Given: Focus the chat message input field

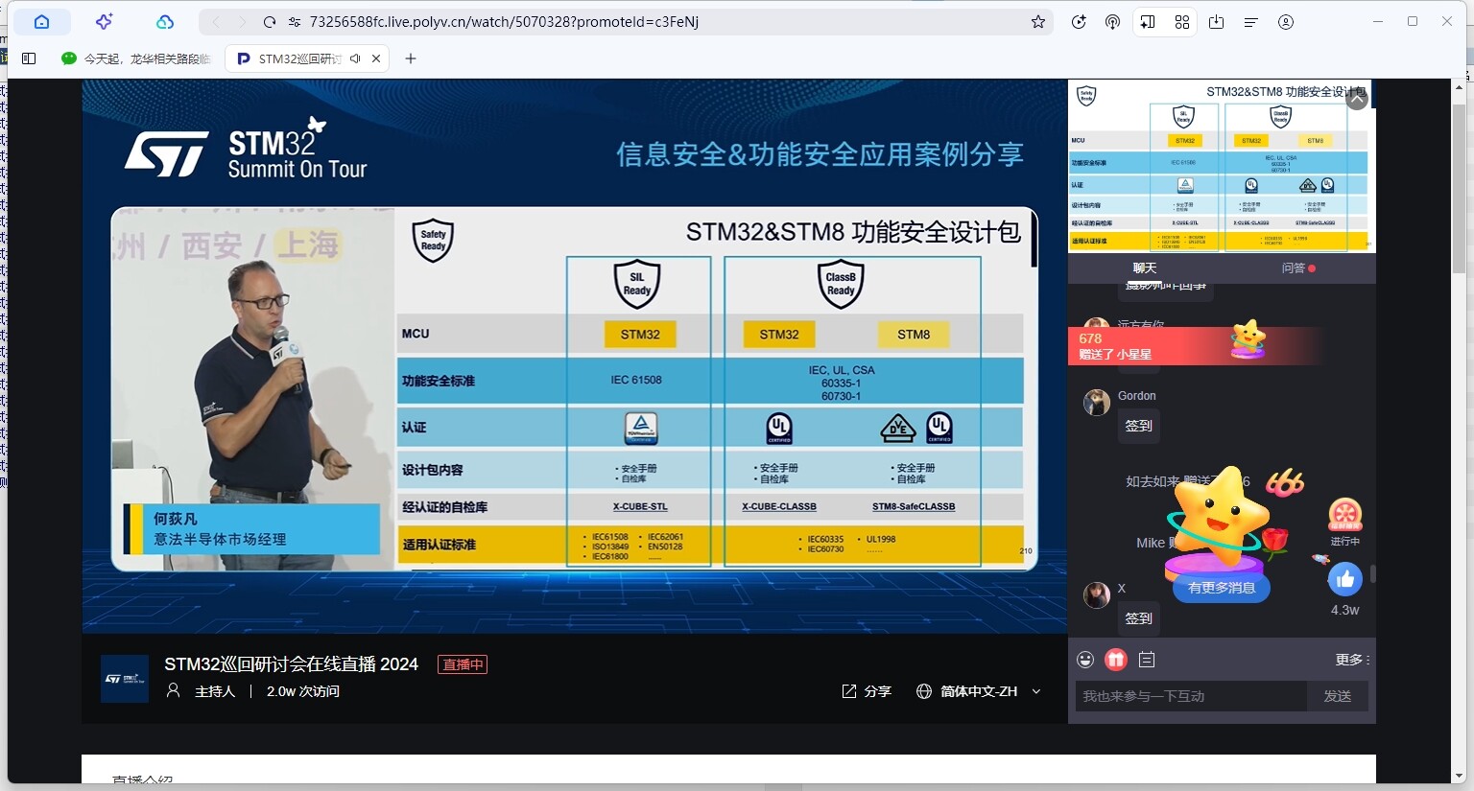Looking at the screenshot, I should pos(1190,696).
